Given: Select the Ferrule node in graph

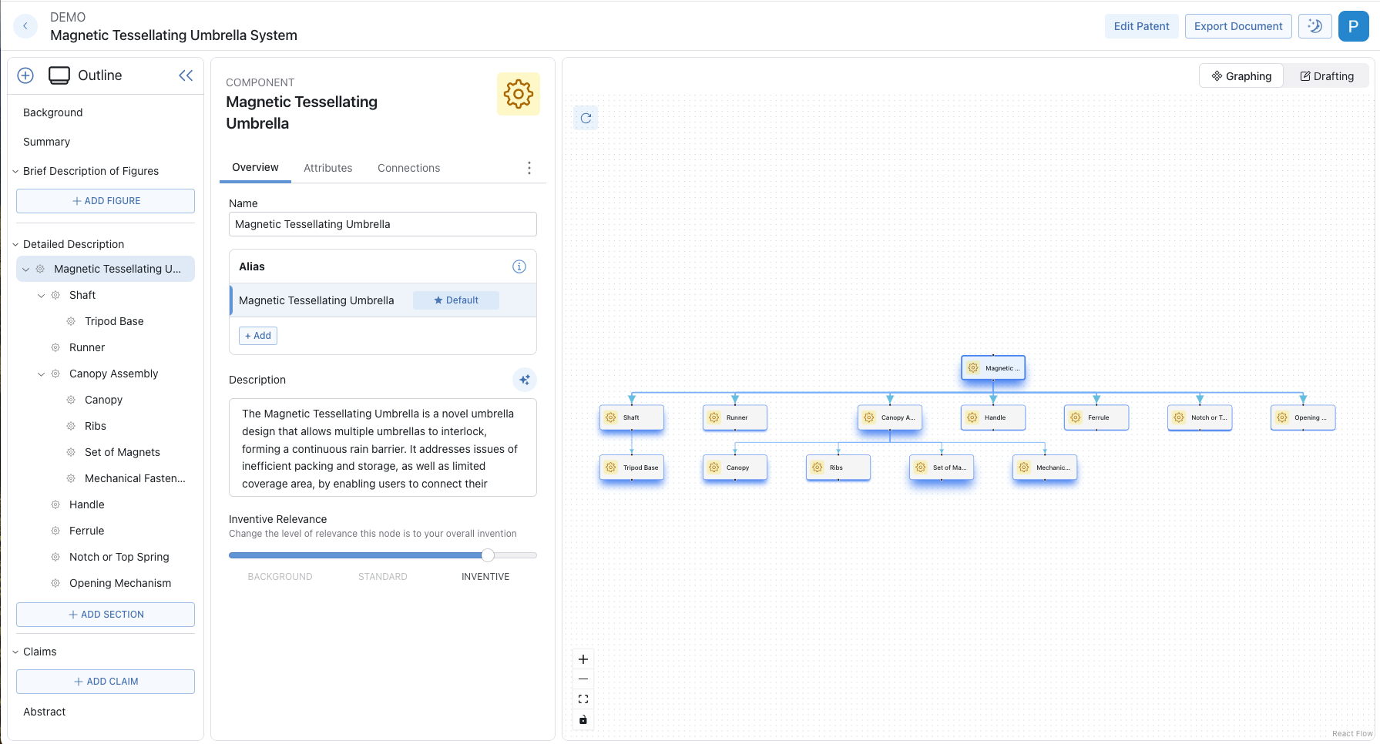Looking at the screenshot, I should [1096, 417].
